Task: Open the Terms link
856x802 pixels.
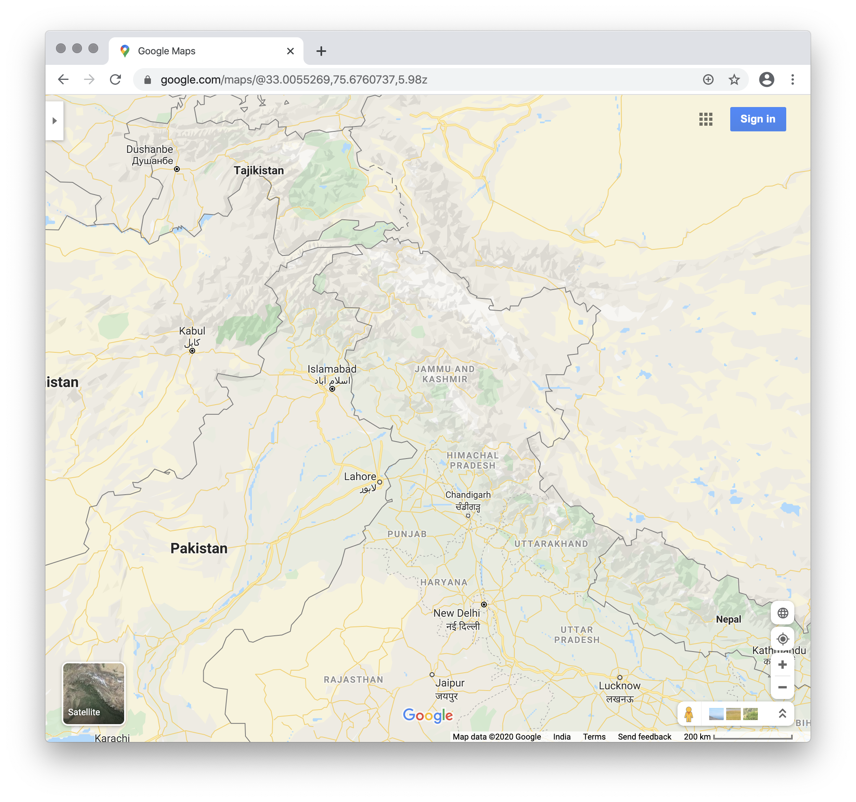Action: click(x=594, y=737)
